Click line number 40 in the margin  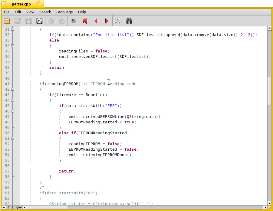[7, 79]
